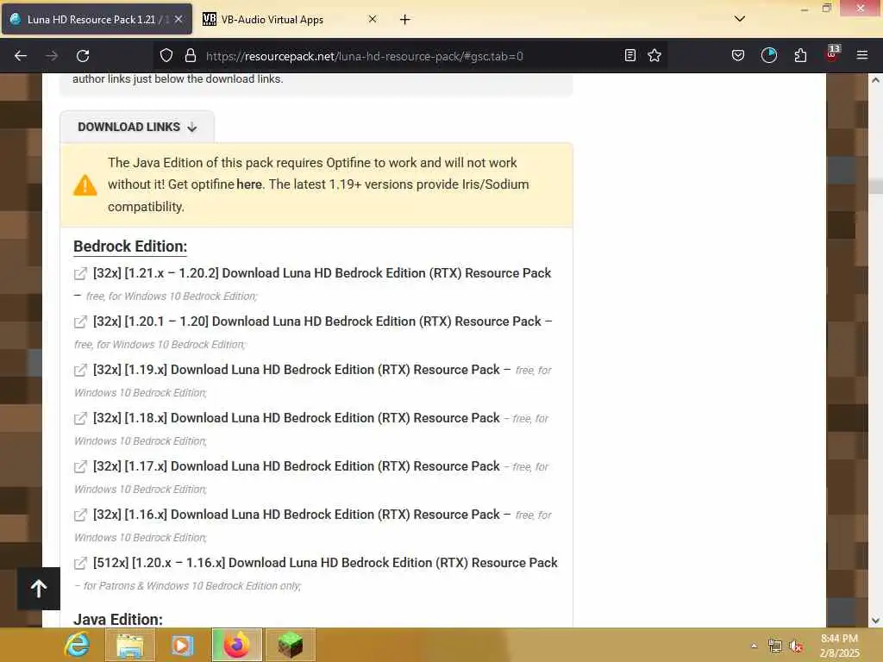View site security padlock info
This screenshot has height=662, width=883.
191,56
